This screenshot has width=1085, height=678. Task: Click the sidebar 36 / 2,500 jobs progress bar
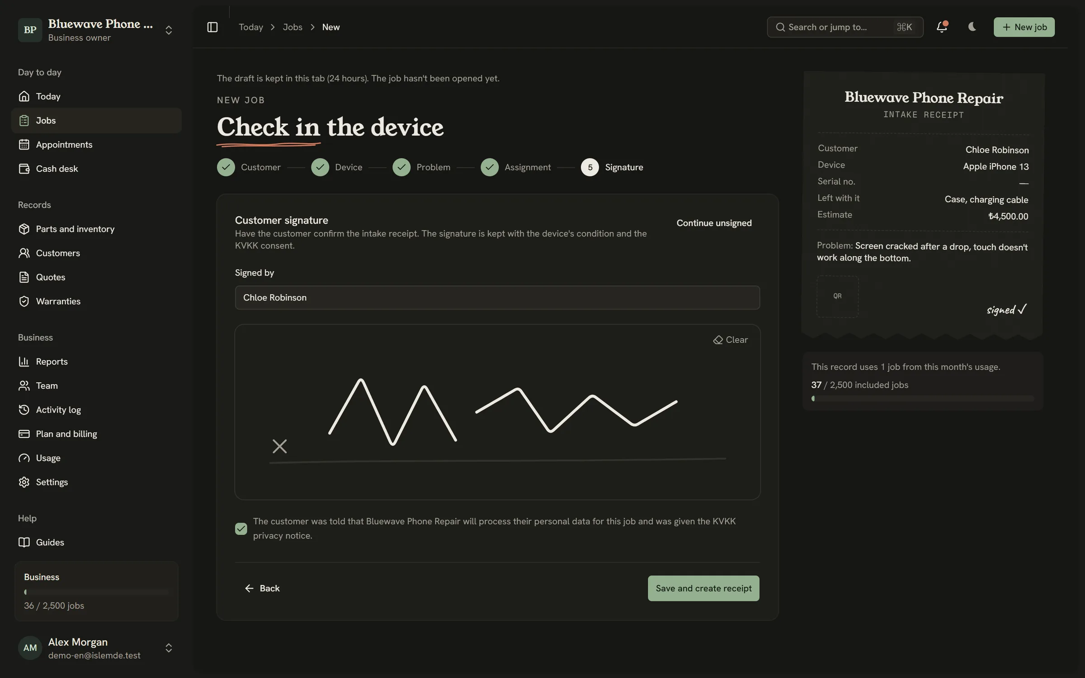pos(96,592)
